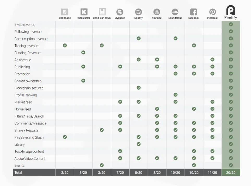Click Soundcloud's Consumption revenue checkmark
Viewport: 251px width, 186px height.
pos(176,38)
